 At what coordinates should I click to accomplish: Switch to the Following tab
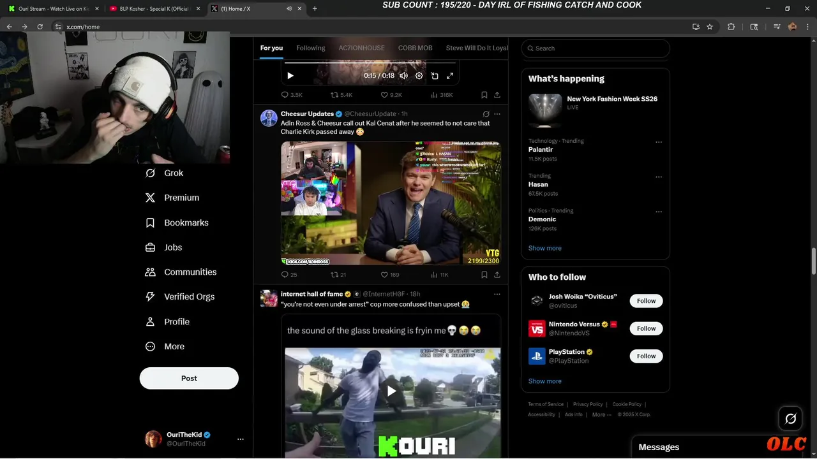pyautogui.click(x=311, y=48)
